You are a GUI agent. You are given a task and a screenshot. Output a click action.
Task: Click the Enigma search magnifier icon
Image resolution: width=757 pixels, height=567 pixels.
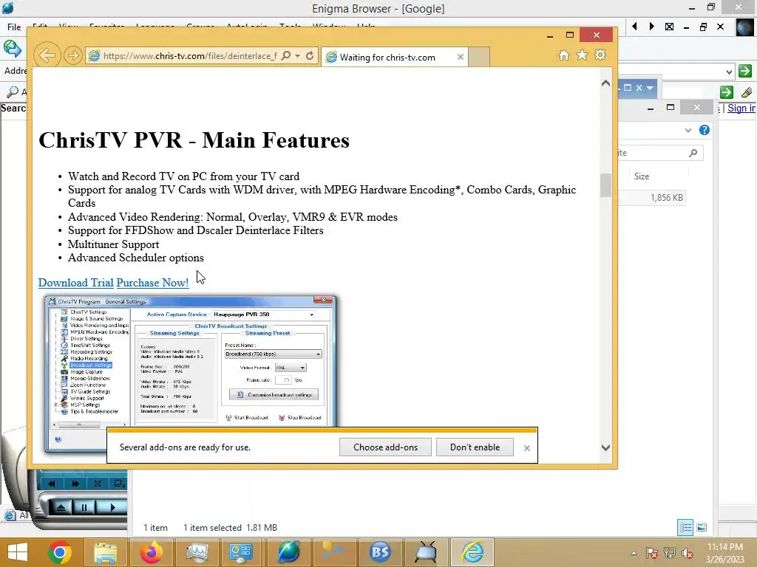(x=13, y=91)
